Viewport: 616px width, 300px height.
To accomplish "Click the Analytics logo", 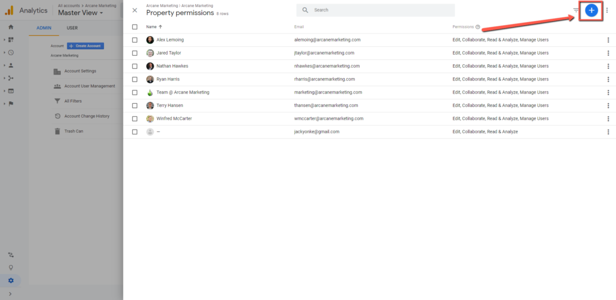I will (x=9, y=11).
